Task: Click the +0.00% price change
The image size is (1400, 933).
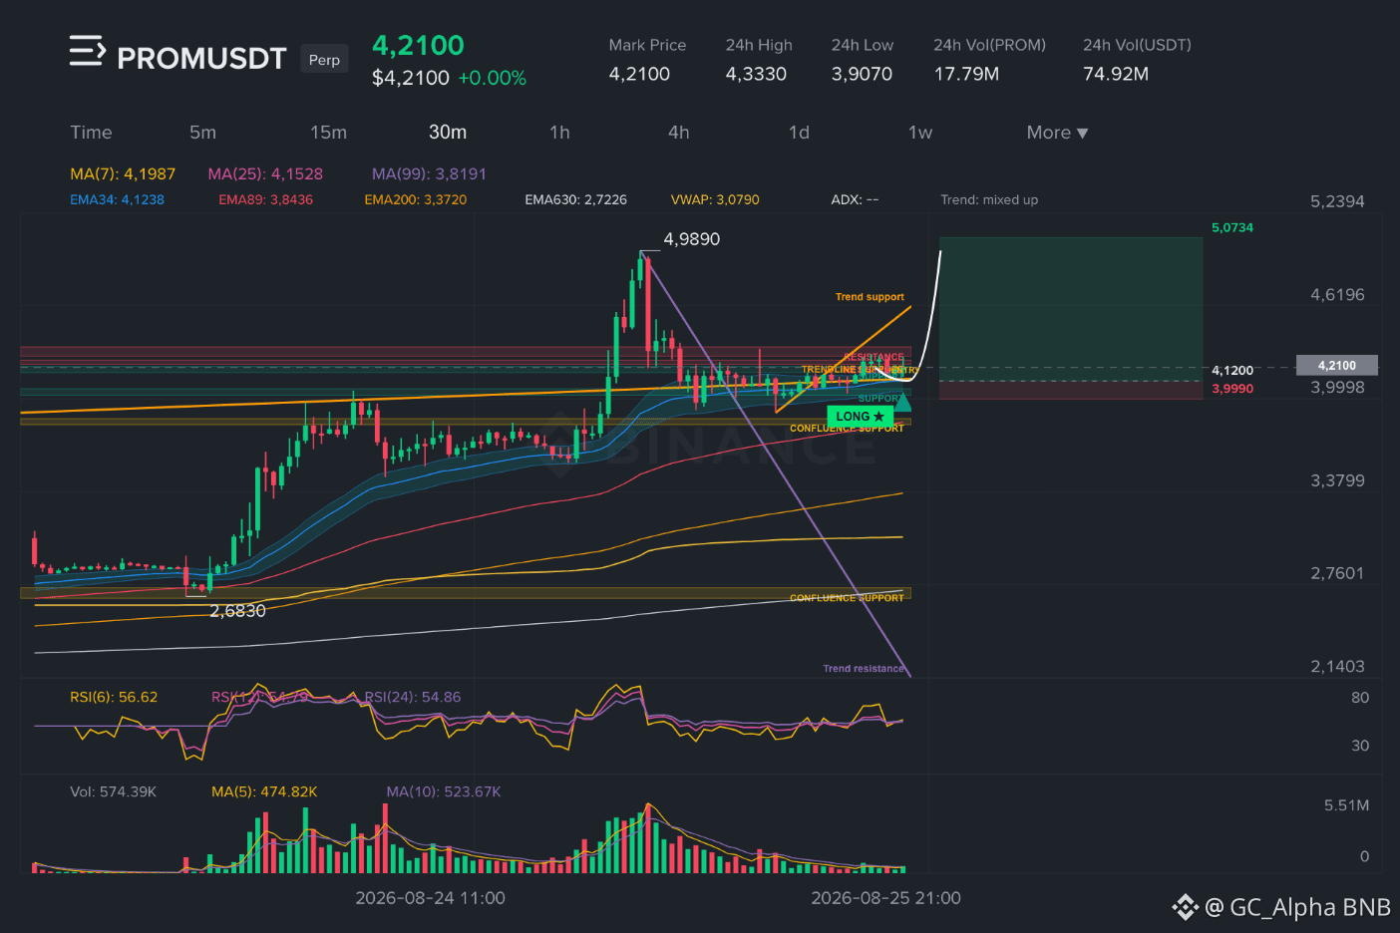Action: [x=492, y=78]
